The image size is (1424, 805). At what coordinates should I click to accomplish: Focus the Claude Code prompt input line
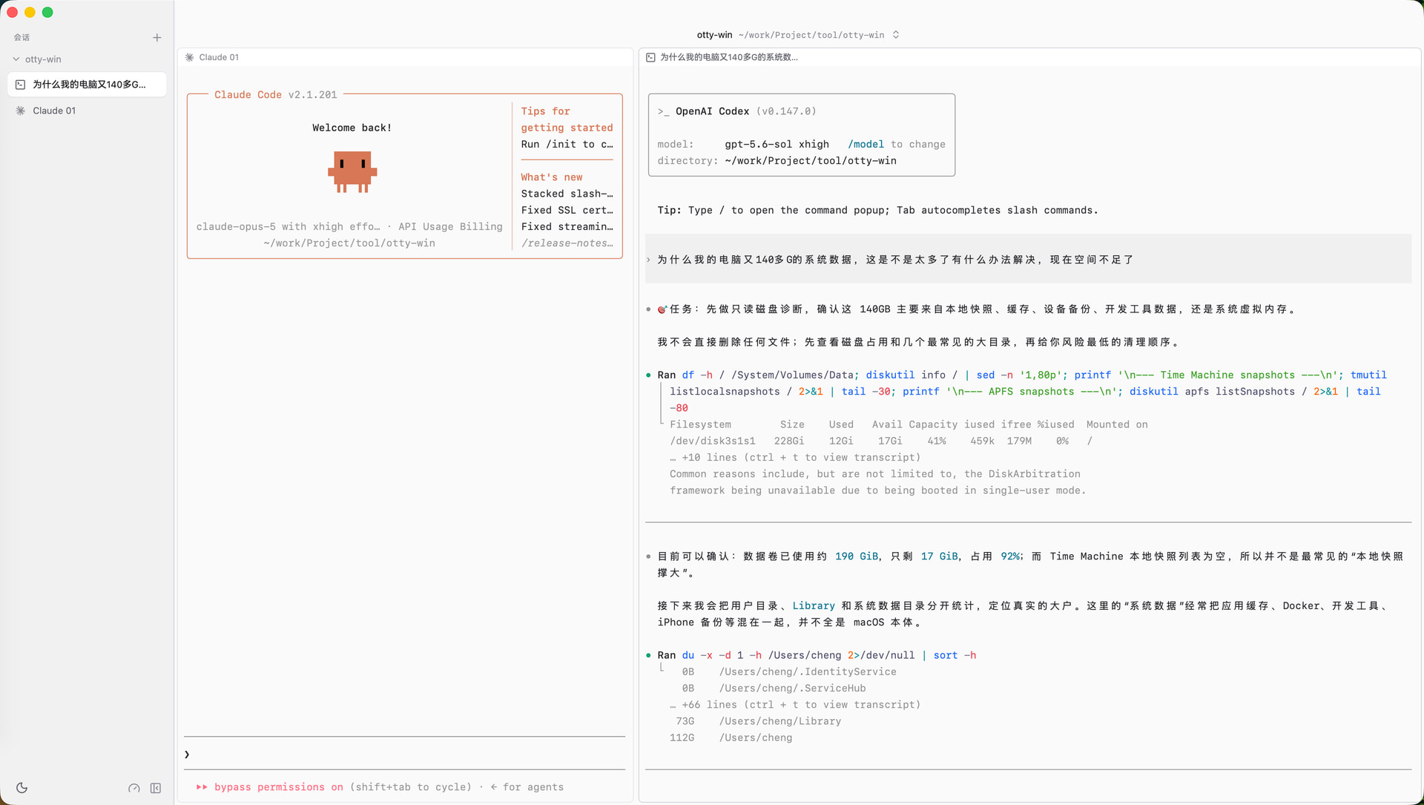405,754
